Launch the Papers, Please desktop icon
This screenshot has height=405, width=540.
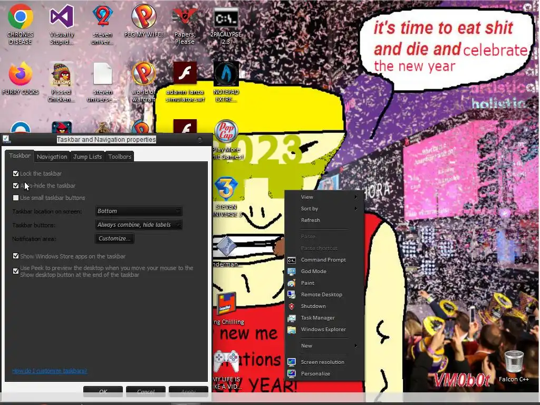(x=185, y=16)
